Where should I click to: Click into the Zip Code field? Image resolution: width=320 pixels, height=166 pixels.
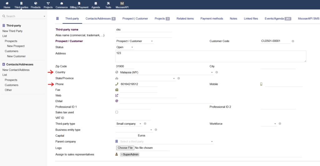(x=124, y=66)
